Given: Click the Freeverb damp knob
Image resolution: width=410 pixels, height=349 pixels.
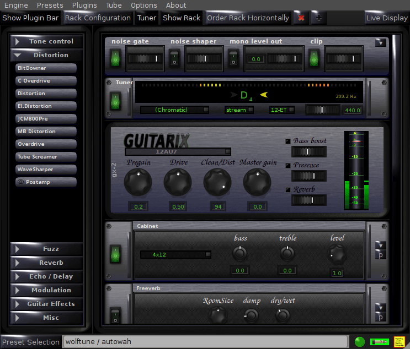Looking at the screenshot, I should pos(251,316).
